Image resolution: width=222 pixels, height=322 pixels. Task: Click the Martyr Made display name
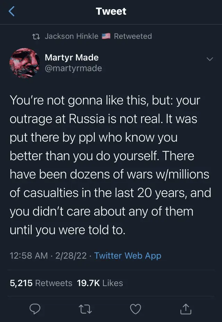pos(72,58)
